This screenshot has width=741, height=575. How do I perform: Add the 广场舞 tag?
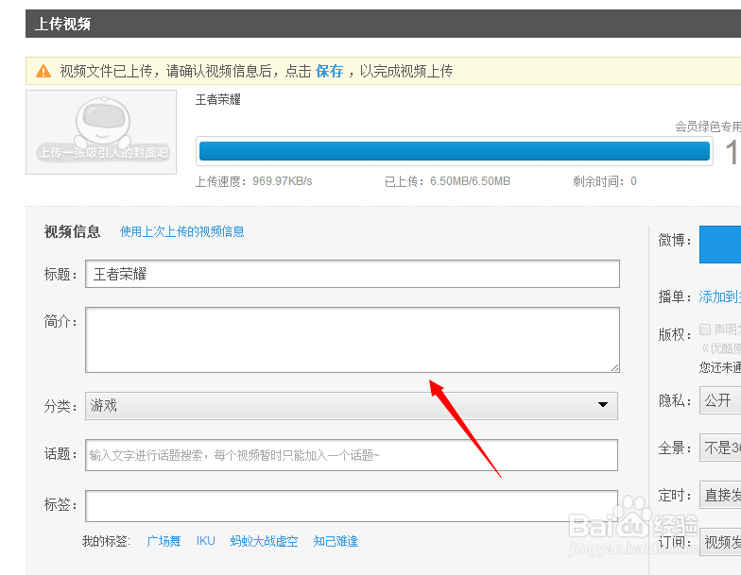pos(164,541)
